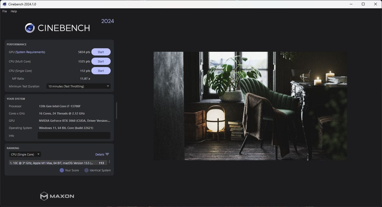Click the 1325 pts multi core score

pyautogui.click(x=84, y=61)
